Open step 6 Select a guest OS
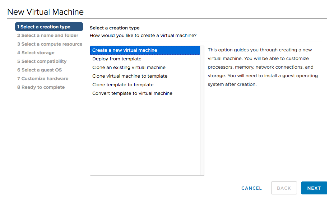This screenshot has width=334, height=198. (40, 70)
